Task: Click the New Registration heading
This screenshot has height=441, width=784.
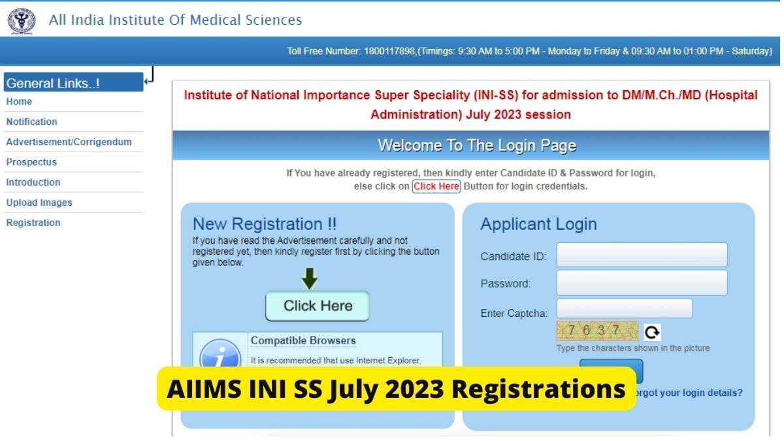Action: pyautogui.click(x=265, y=224)
